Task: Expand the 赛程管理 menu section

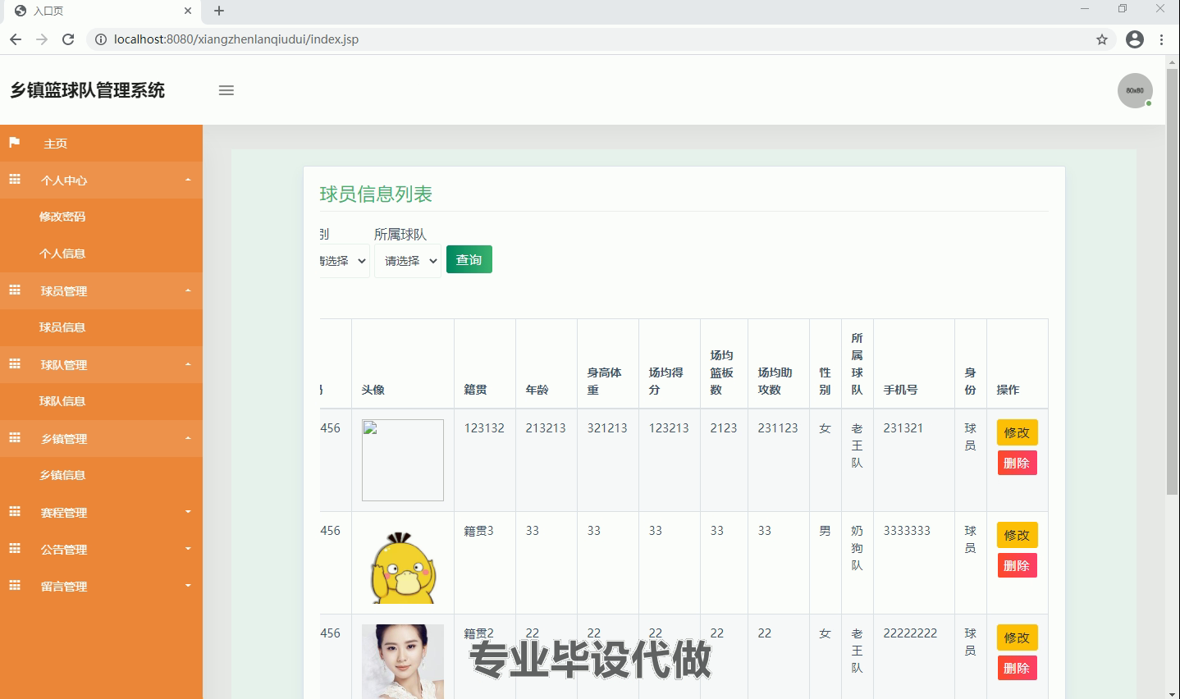Action: (x=101, y=512)
